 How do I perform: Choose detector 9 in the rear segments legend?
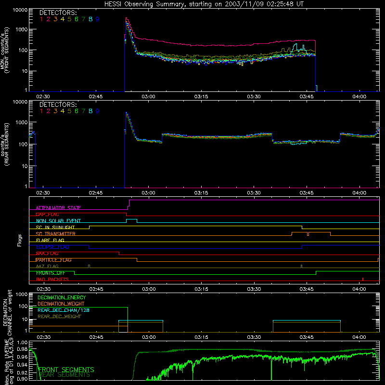tap(98, 111)
